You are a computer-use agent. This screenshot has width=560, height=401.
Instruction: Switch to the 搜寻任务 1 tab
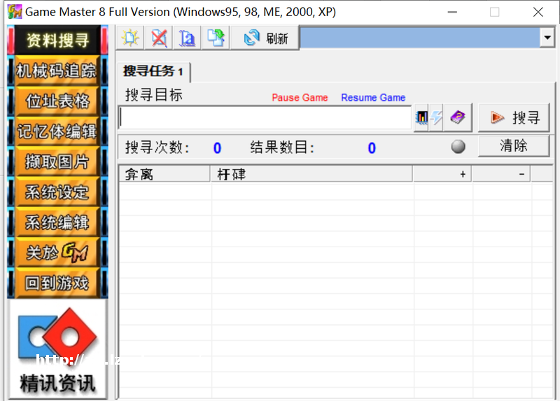tap(153, 71)
